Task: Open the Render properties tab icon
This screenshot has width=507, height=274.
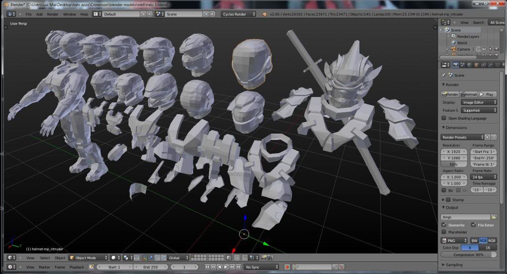Action: pyautogui.click(x=456, y=64)
